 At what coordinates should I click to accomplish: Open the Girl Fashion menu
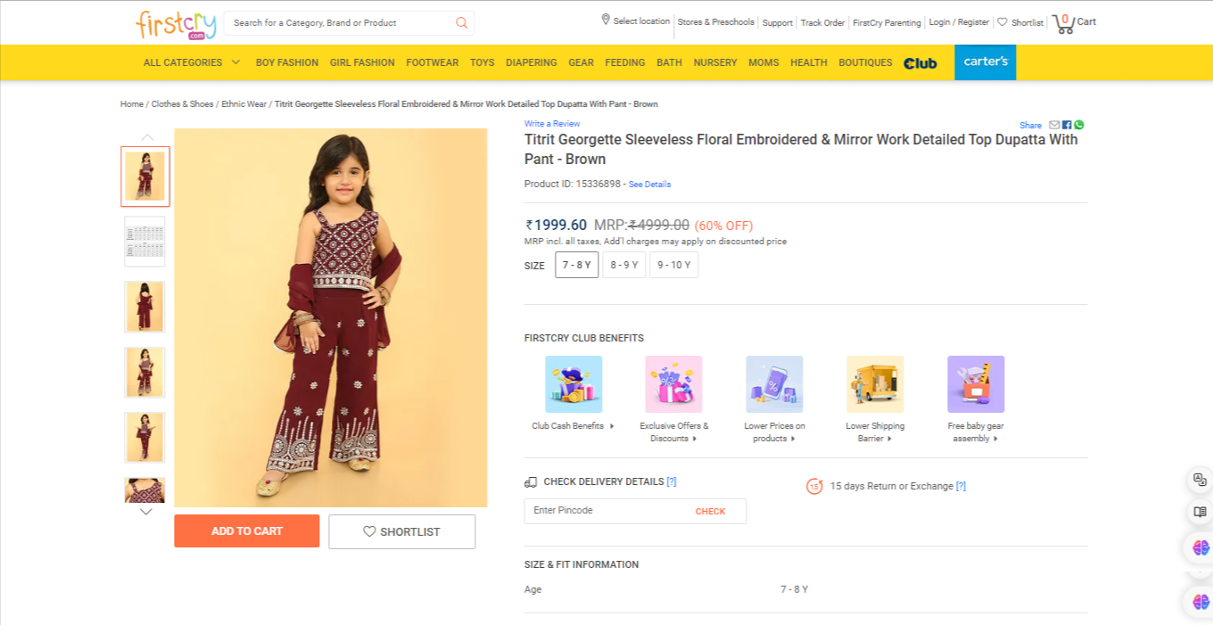tap(362, 62)
